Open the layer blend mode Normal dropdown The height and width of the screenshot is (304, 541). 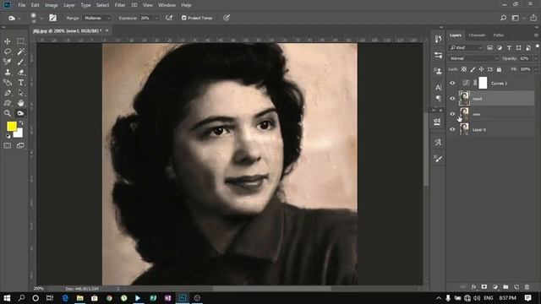coord(474,58)
